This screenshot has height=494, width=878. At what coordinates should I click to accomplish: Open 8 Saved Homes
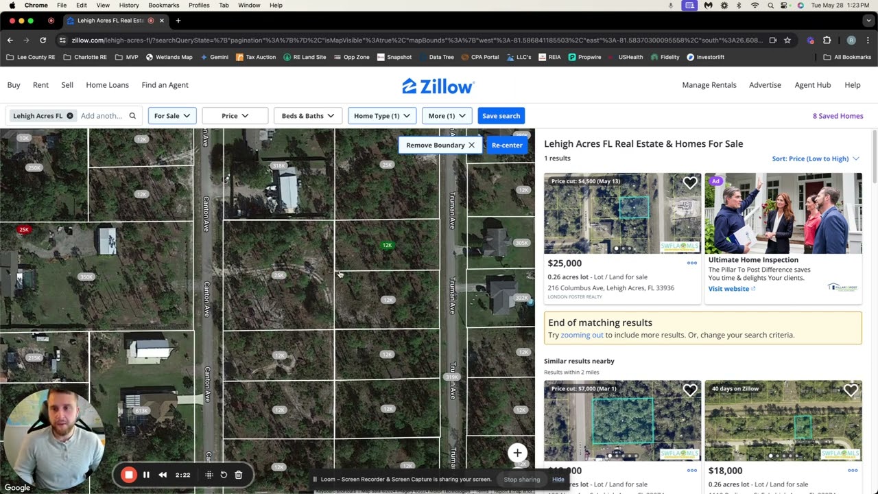coord(838,116)
